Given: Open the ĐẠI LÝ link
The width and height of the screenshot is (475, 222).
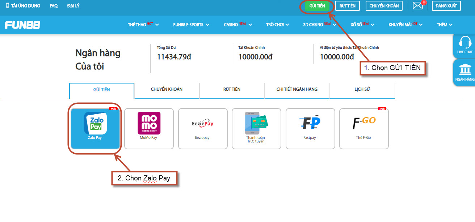Looking at the screenshot, I should tap(73, 6).
